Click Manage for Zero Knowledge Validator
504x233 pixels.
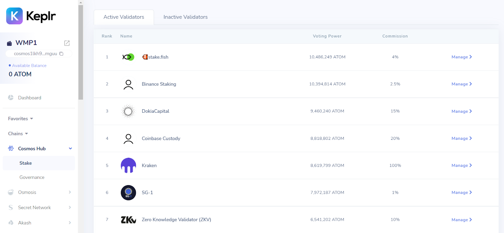point(461,220)
